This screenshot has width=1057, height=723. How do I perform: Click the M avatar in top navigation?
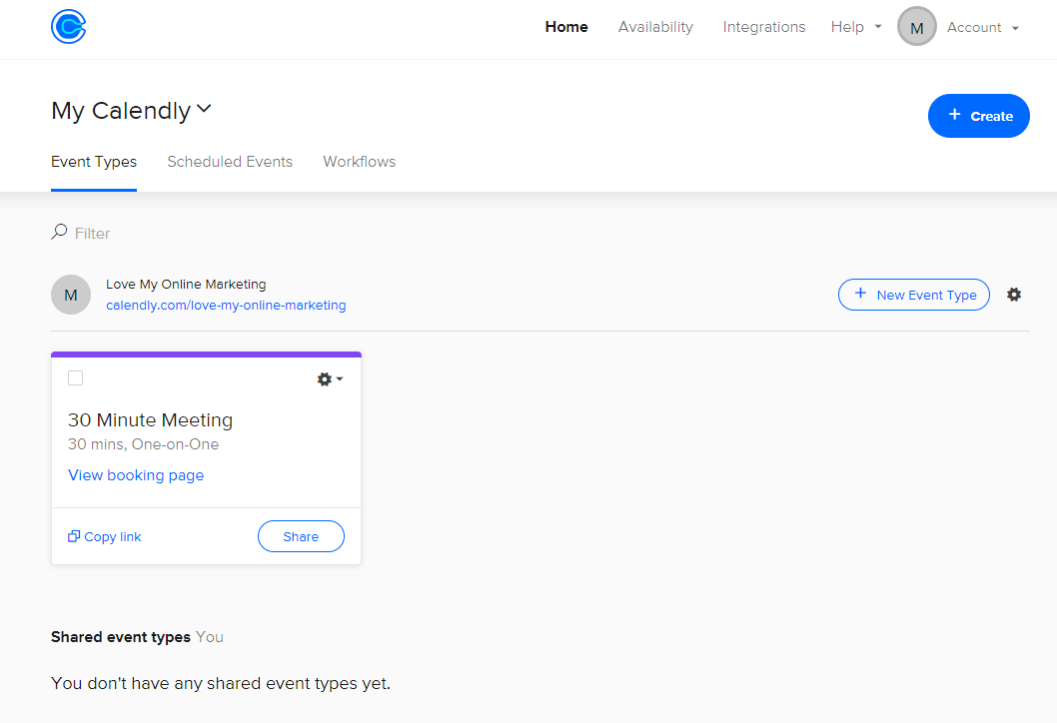917,27
